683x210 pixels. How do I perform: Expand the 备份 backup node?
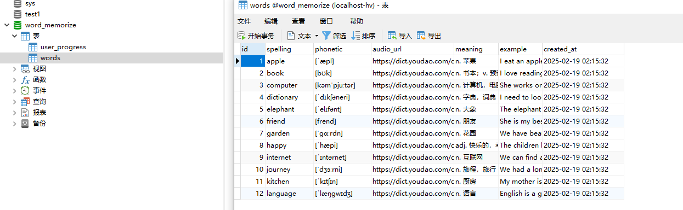point(15,124)
